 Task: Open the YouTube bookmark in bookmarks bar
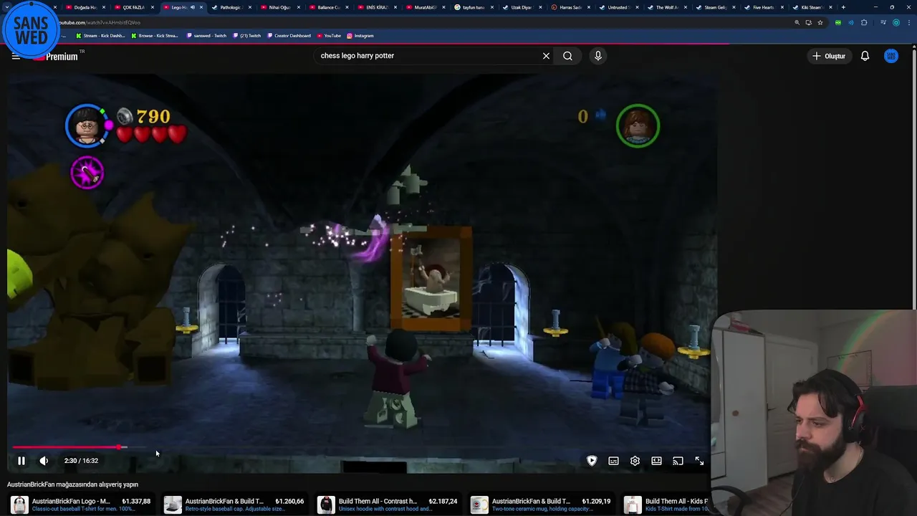click(x=329, y=35)
